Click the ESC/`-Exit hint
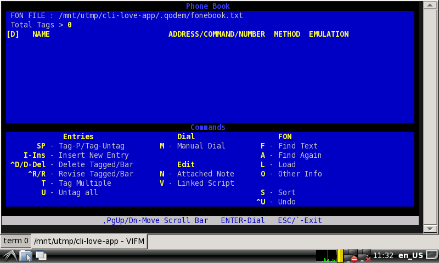The height and width of the screenshot is (263, 439). 300,220
